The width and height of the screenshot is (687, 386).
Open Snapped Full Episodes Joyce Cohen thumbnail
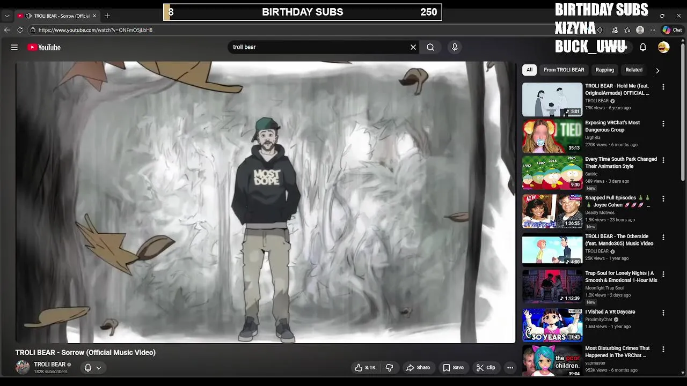(x=552, y=211)
